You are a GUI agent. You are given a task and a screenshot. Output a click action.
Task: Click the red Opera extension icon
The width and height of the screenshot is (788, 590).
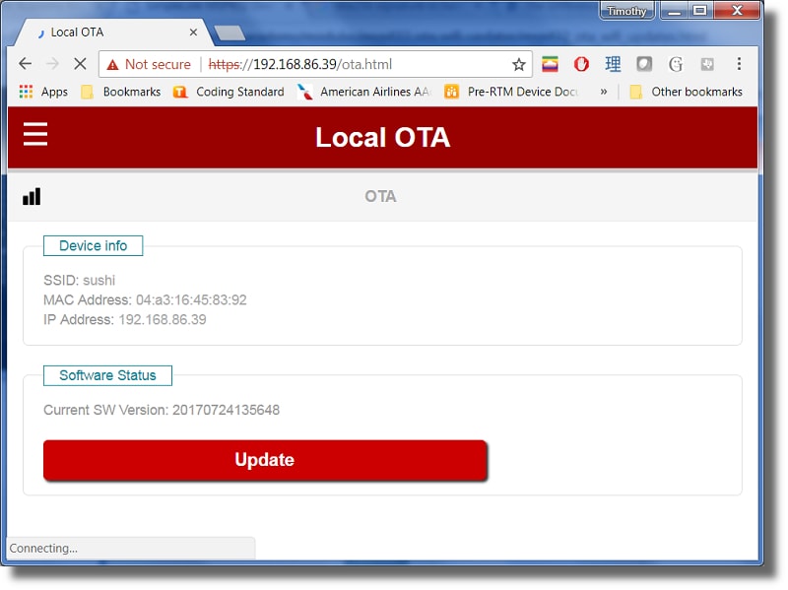click(582, 64)
